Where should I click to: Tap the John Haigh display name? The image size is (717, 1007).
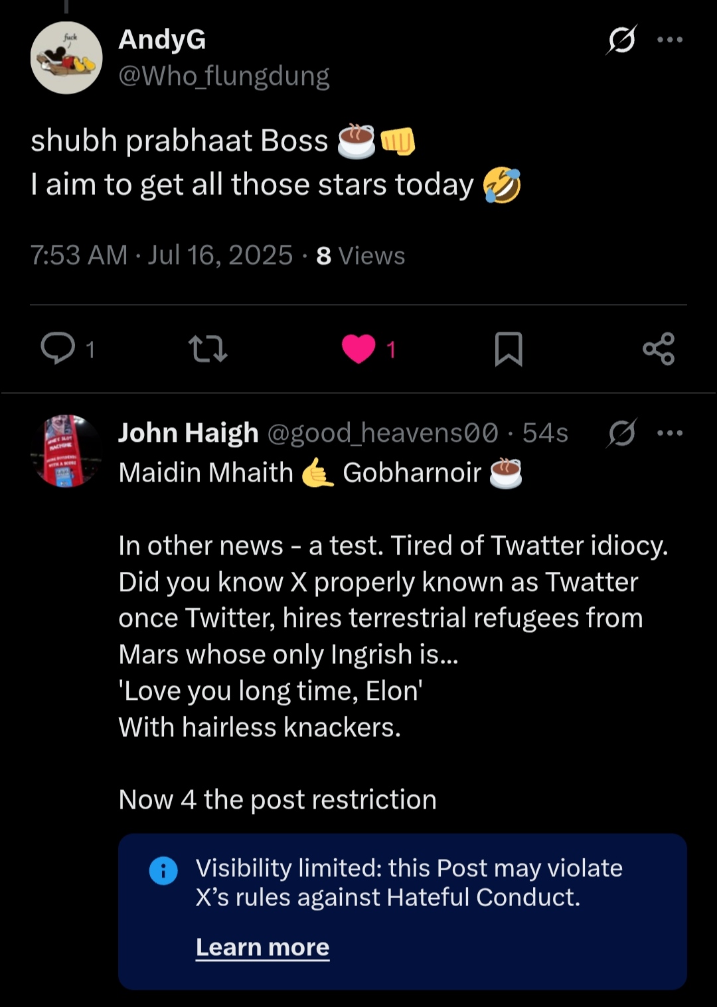tap(188, 433)
